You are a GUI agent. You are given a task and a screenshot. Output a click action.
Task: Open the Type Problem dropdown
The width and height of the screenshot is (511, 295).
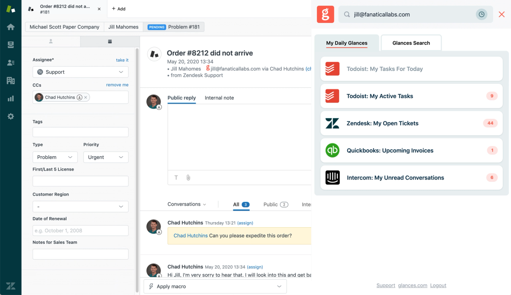tap(55, 157)
